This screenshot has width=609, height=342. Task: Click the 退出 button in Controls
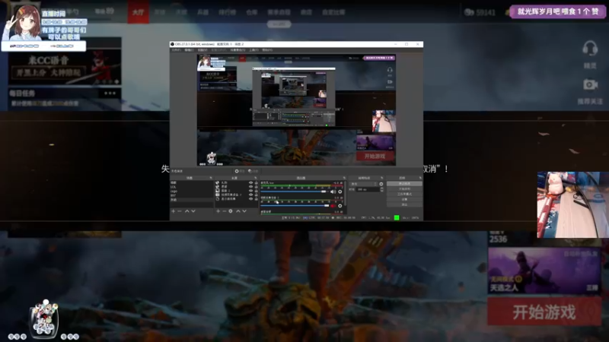click(405, 204)
